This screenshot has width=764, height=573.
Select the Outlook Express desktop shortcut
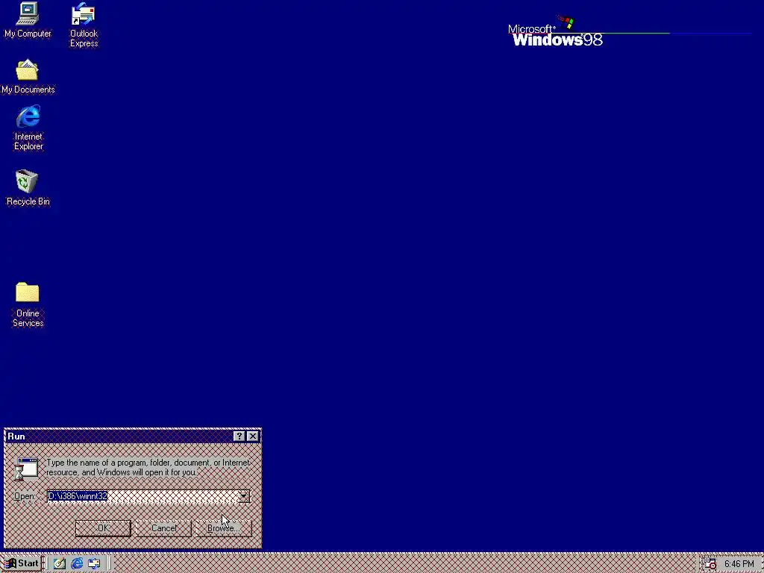[x=84, y=25]
